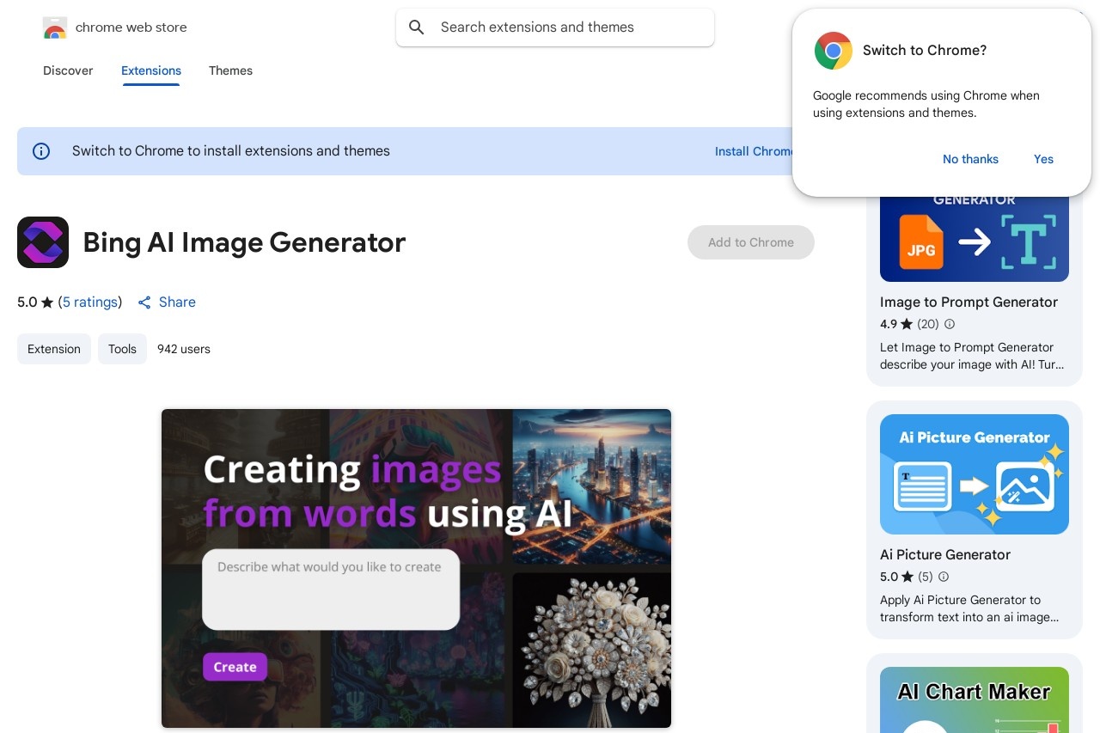Select the Extensions tab

(151, 70)
